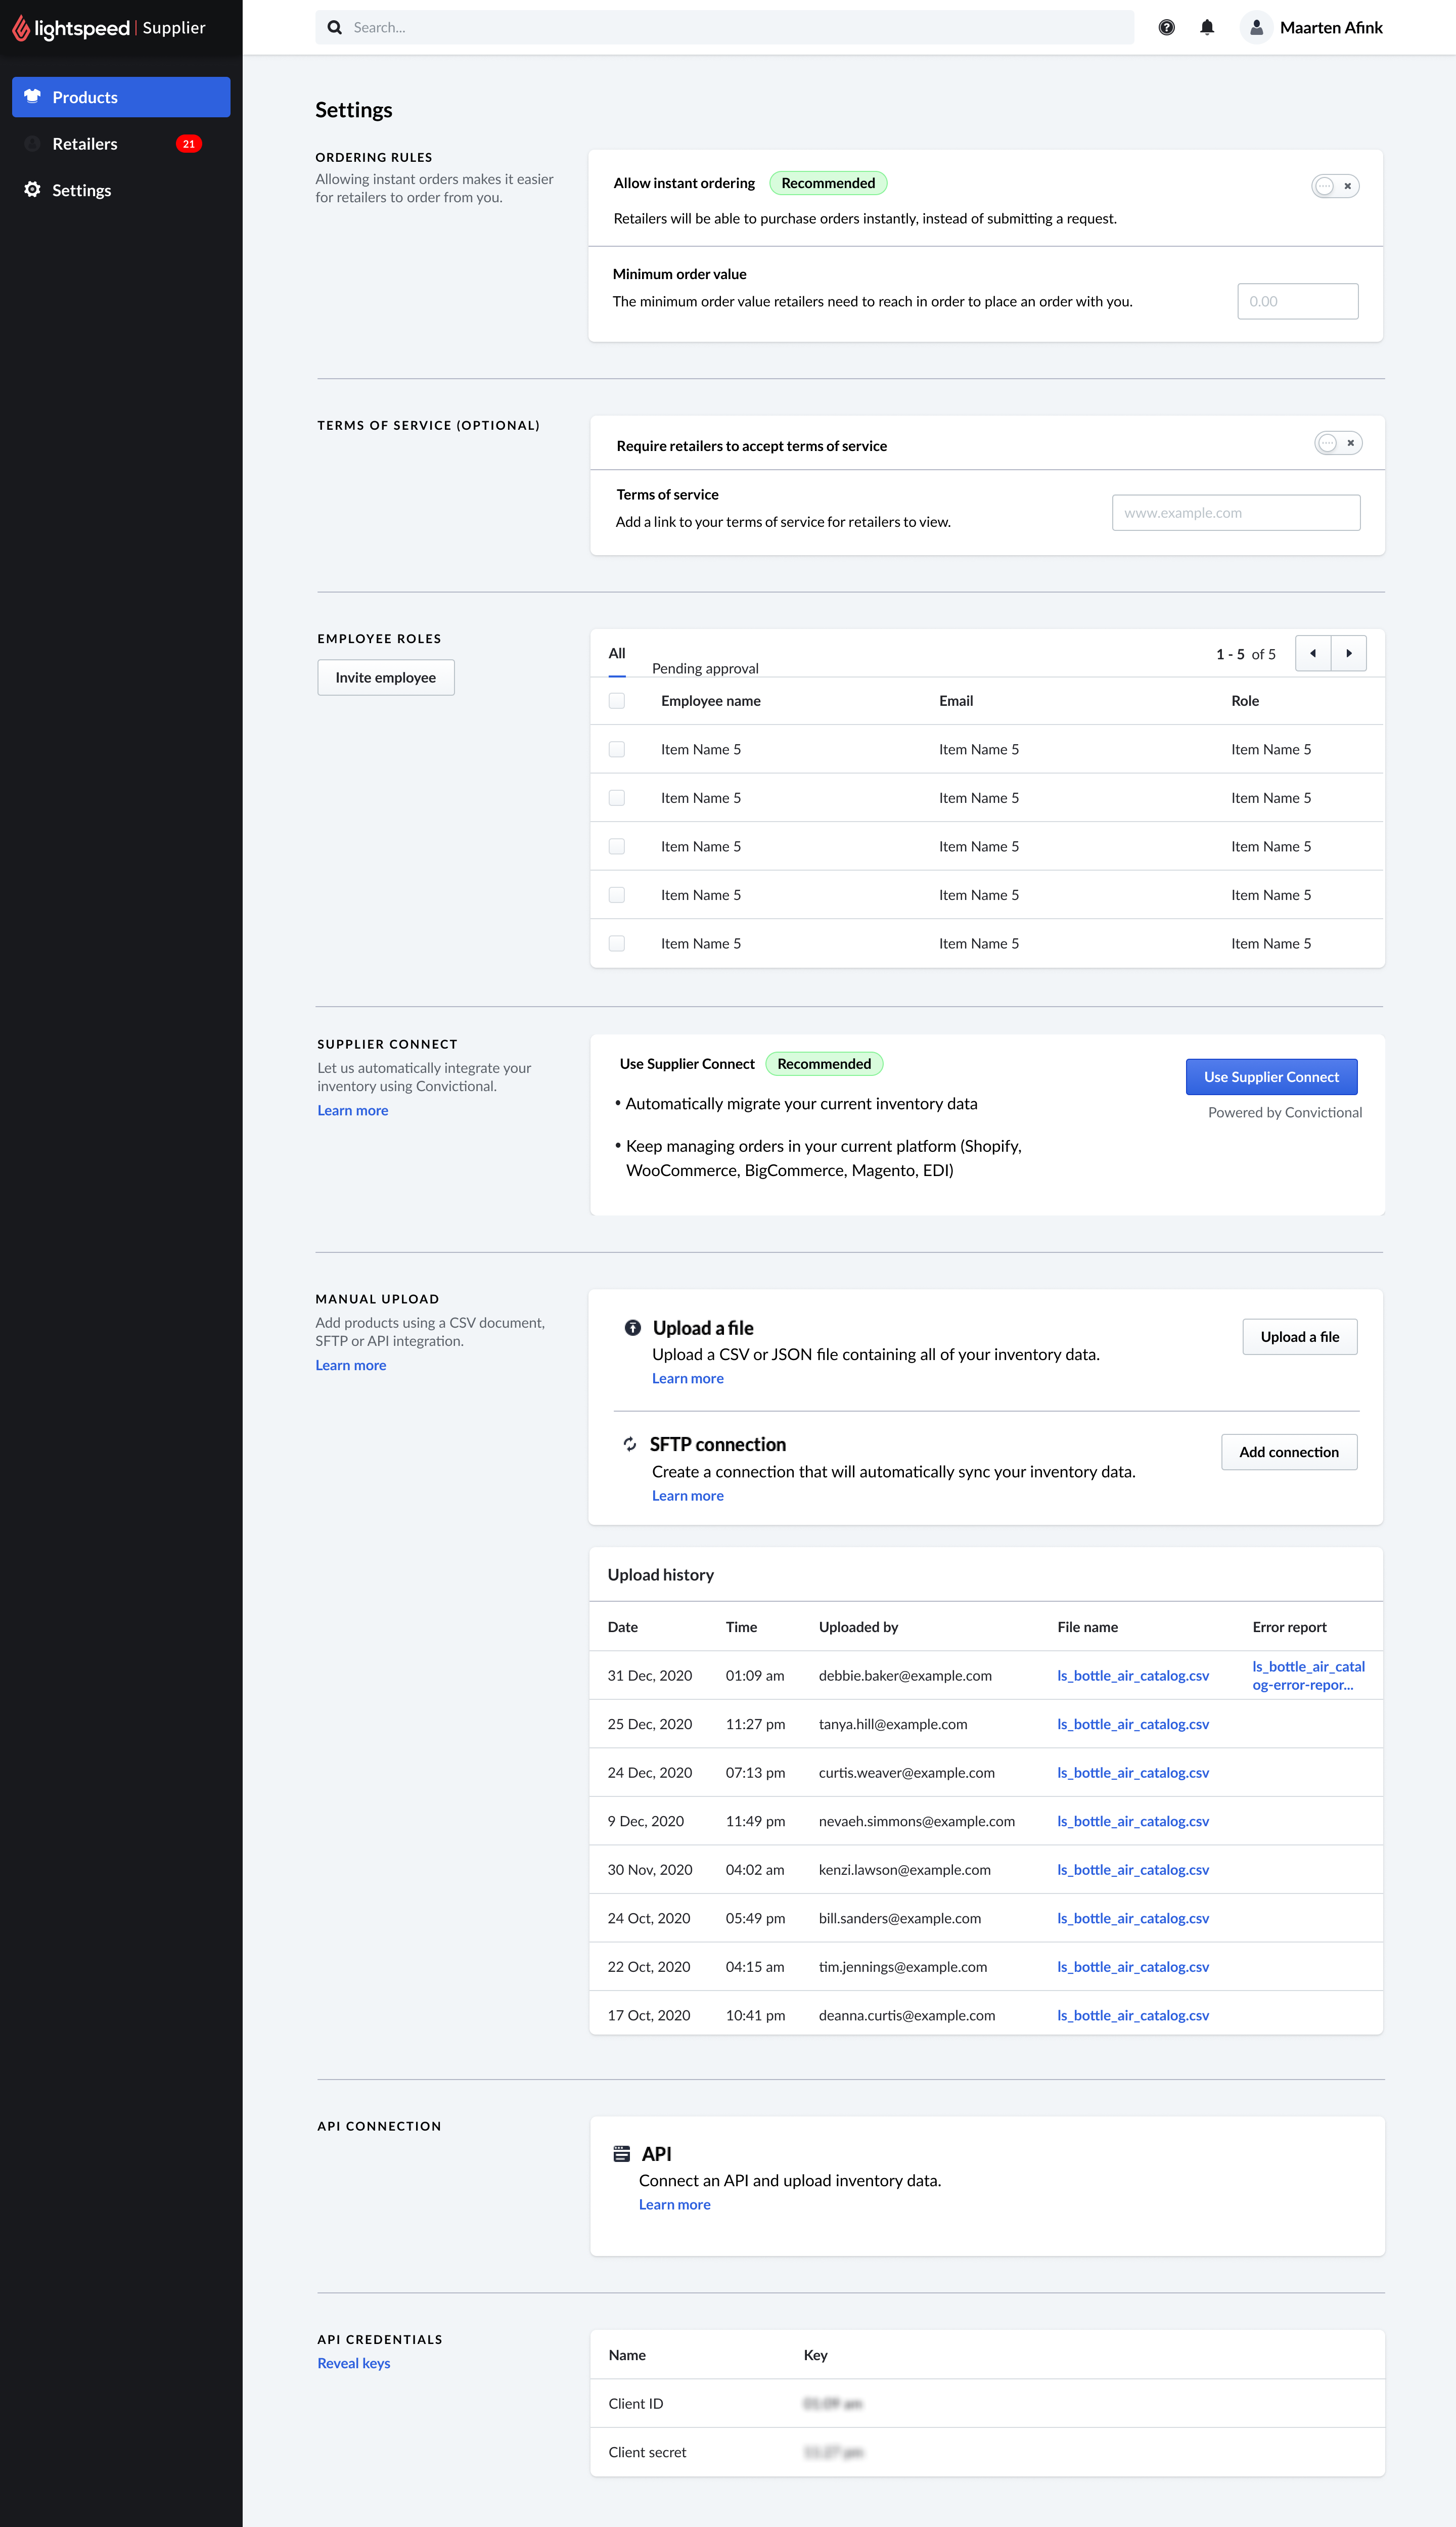Open Learn more under API card

tap(675, 2204)
